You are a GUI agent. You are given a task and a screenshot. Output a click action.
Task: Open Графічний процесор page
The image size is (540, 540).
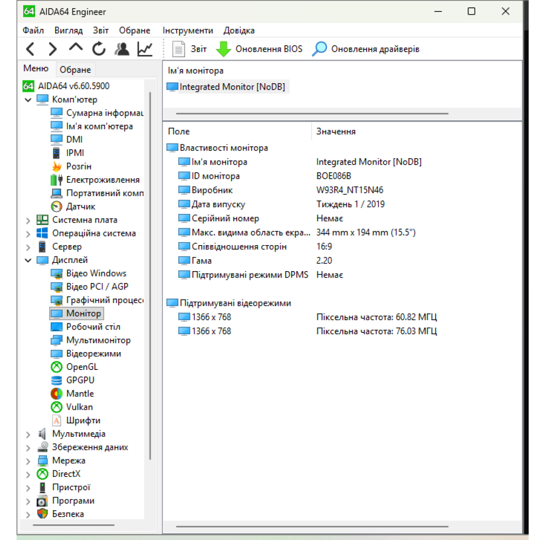97,300
